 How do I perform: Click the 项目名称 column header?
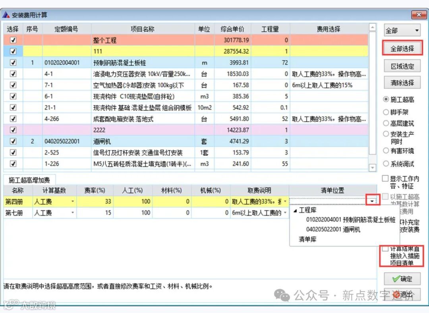point(143,29)
